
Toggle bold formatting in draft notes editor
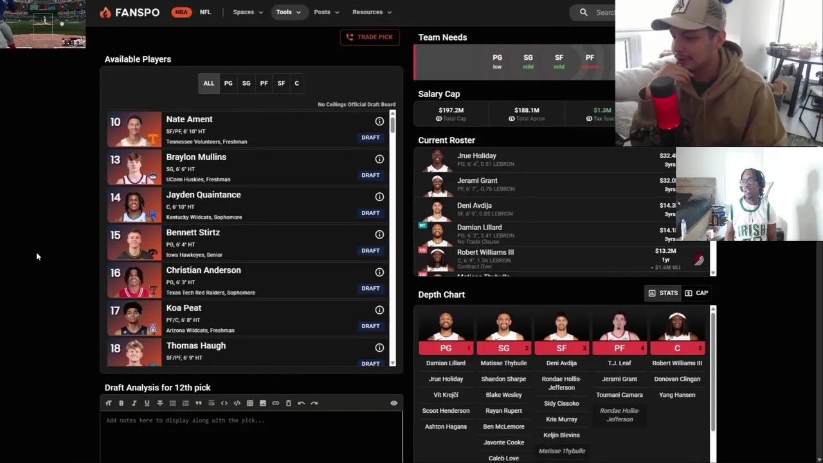[121, 403]
